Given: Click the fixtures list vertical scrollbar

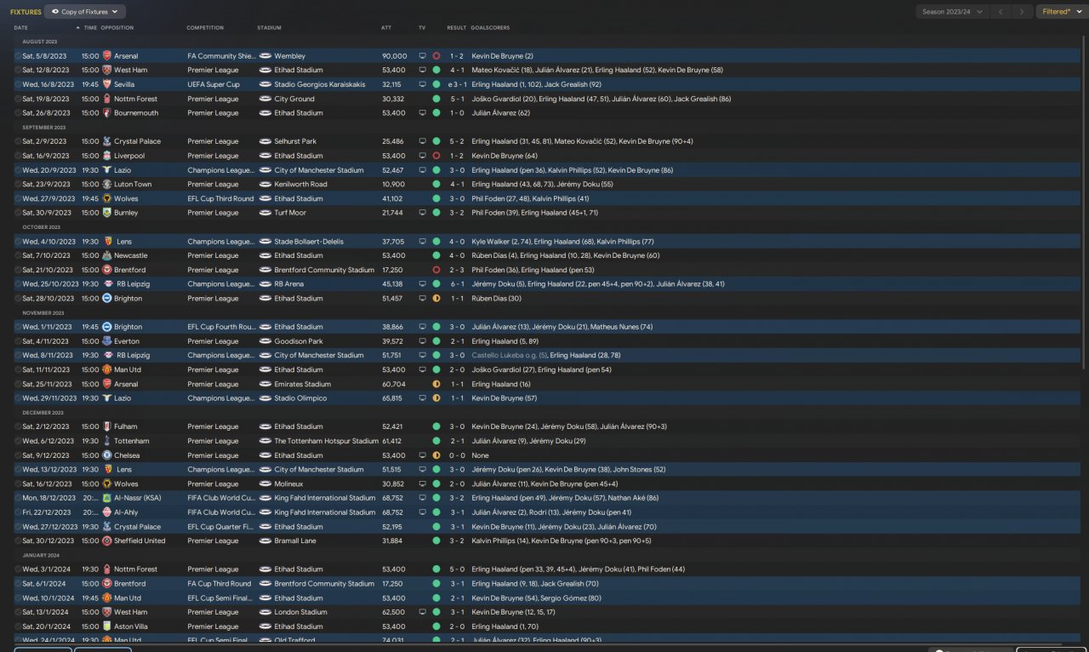Looking at the screenshot, I should [1084, 202].
